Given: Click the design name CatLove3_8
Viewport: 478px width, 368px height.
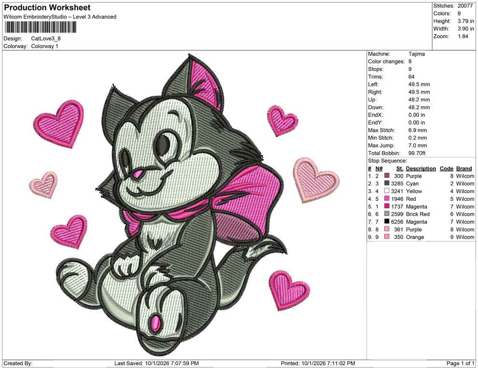Looking at the screenshot, I should (x=46, y=39).
